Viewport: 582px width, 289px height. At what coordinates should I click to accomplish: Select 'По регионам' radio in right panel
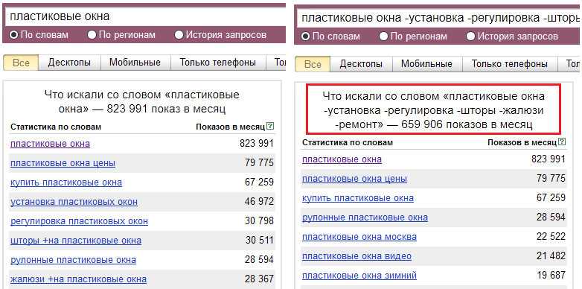(x=384, y=36)
